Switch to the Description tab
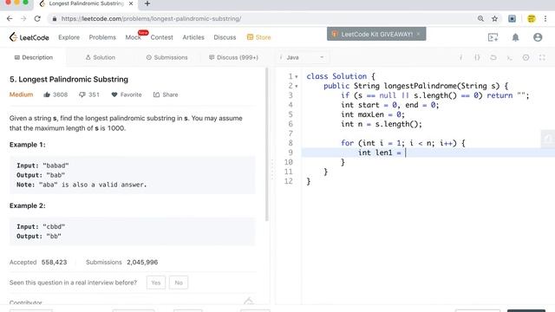The width and height of the screenshot is (555, 312). [x=34, y=57]
